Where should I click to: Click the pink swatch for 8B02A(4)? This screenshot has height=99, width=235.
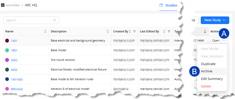(7, 89)
